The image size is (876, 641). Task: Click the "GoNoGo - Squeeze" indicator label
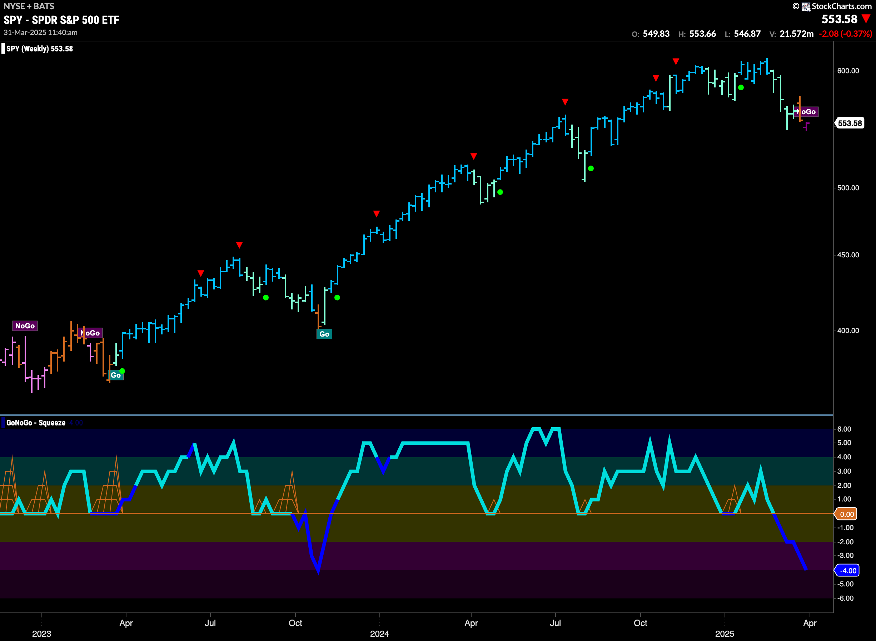coord(36,423)
